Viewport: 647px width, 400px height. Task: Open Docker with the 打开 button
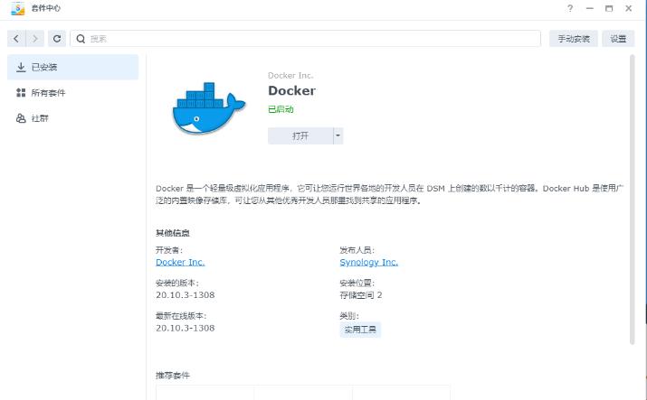point(300,135)
